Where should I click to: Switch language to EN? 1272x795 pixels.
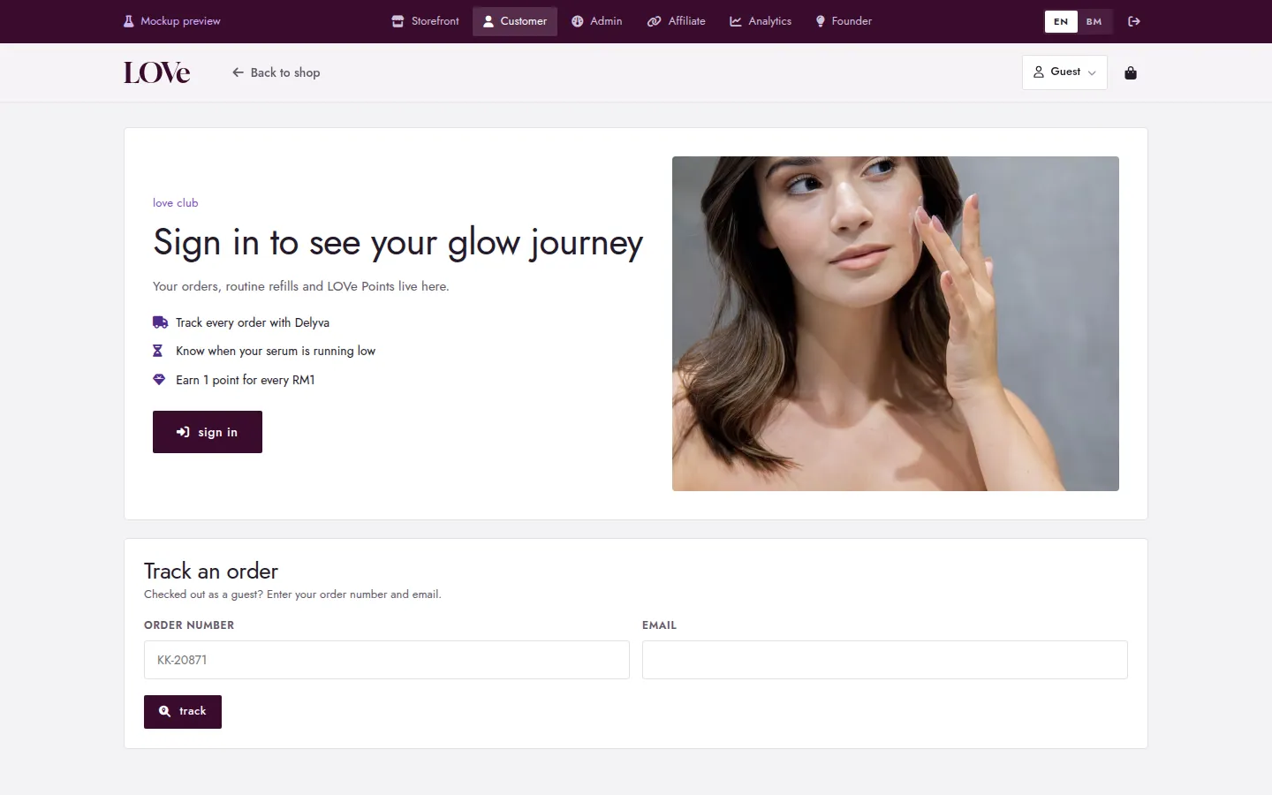pyautogui.click(x=1061, y=21)
